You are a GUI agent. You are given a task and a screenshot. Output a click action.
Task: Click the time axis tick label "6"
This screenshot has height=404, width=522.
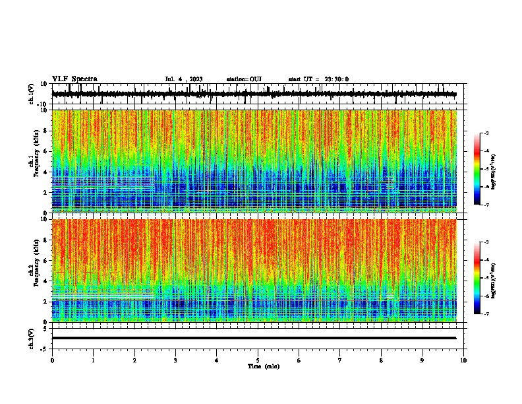(x=299, y=360)
